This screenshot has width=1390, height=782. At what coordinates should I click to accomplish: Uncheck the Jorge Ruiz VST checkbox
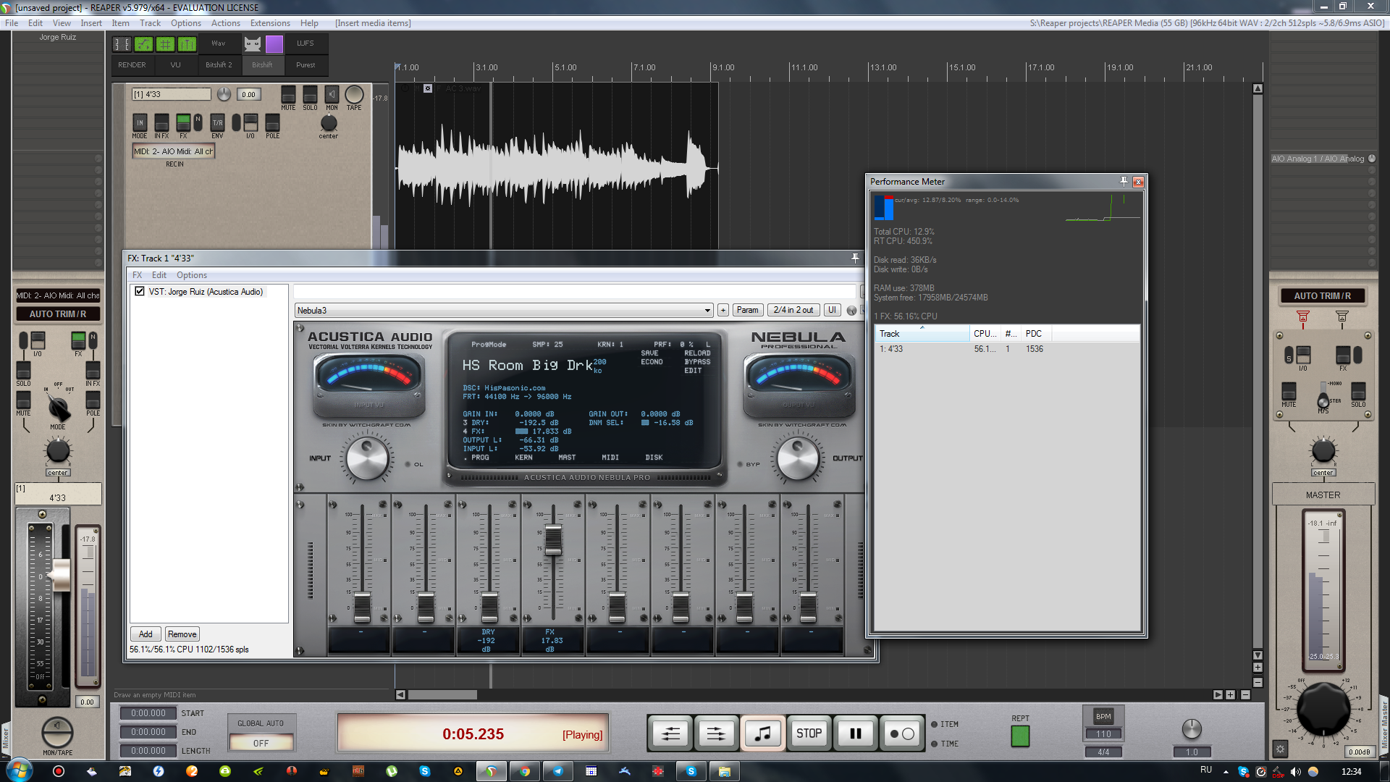click(x=140, y=291)
